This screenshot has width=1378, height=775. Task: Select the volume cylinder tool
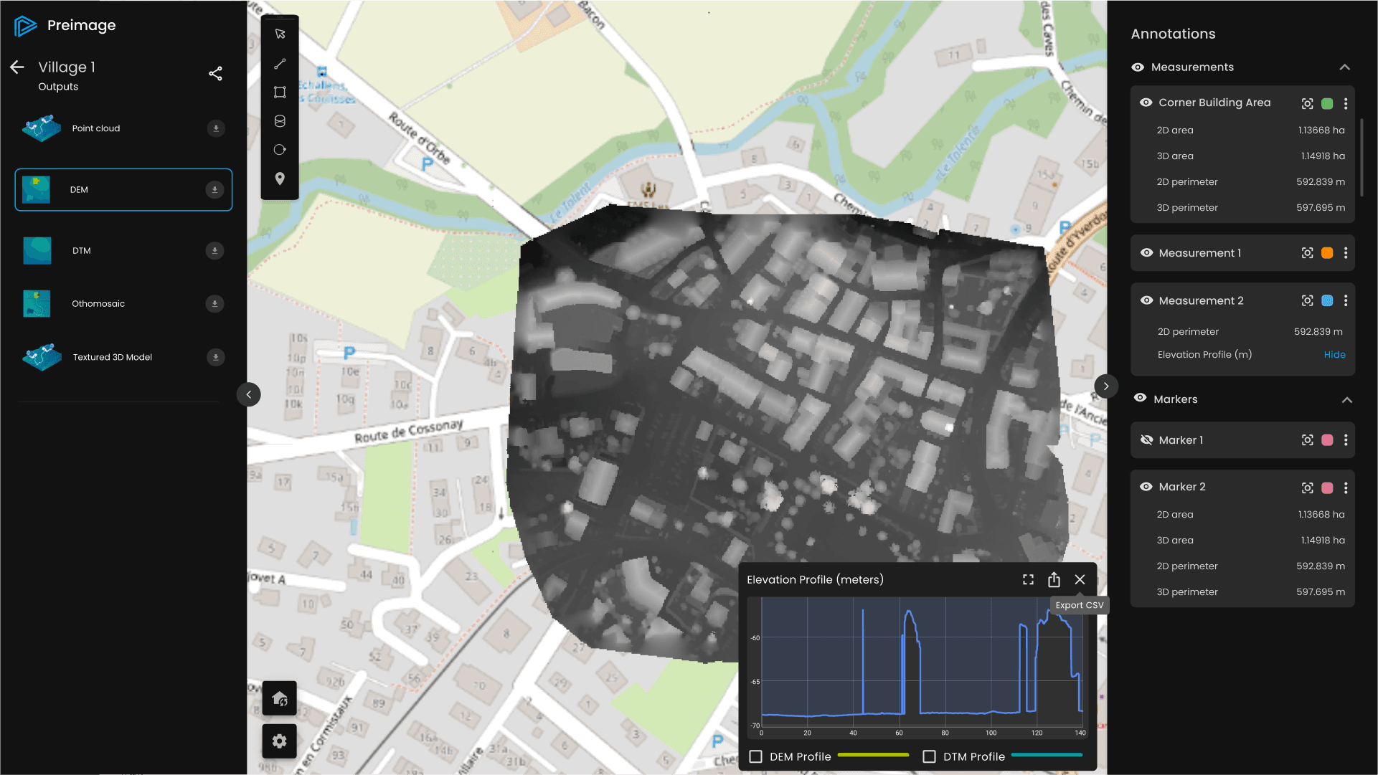(280, 121)
